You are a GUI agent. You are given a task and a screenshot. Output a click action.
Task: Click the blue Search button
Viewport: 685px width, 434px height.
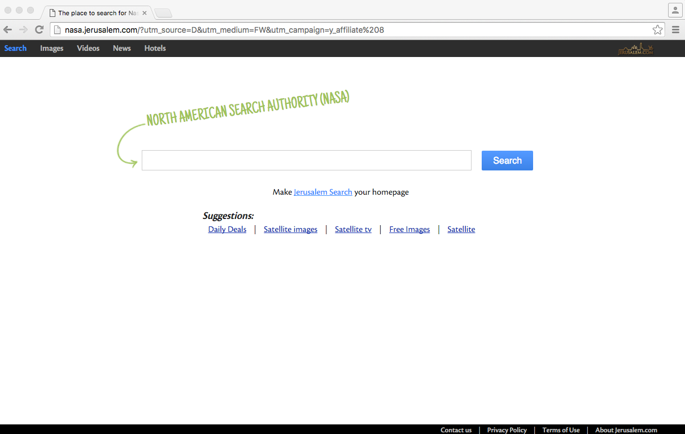click(x=507, y=160)
